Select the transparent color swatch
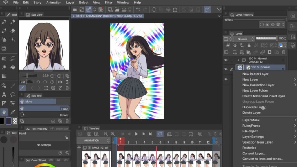The image size is (297, 167). pyautogui.click(x=15, y=121)
